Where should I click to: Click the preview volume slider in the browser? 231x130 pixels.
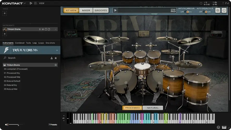click(x=16, y=125)
